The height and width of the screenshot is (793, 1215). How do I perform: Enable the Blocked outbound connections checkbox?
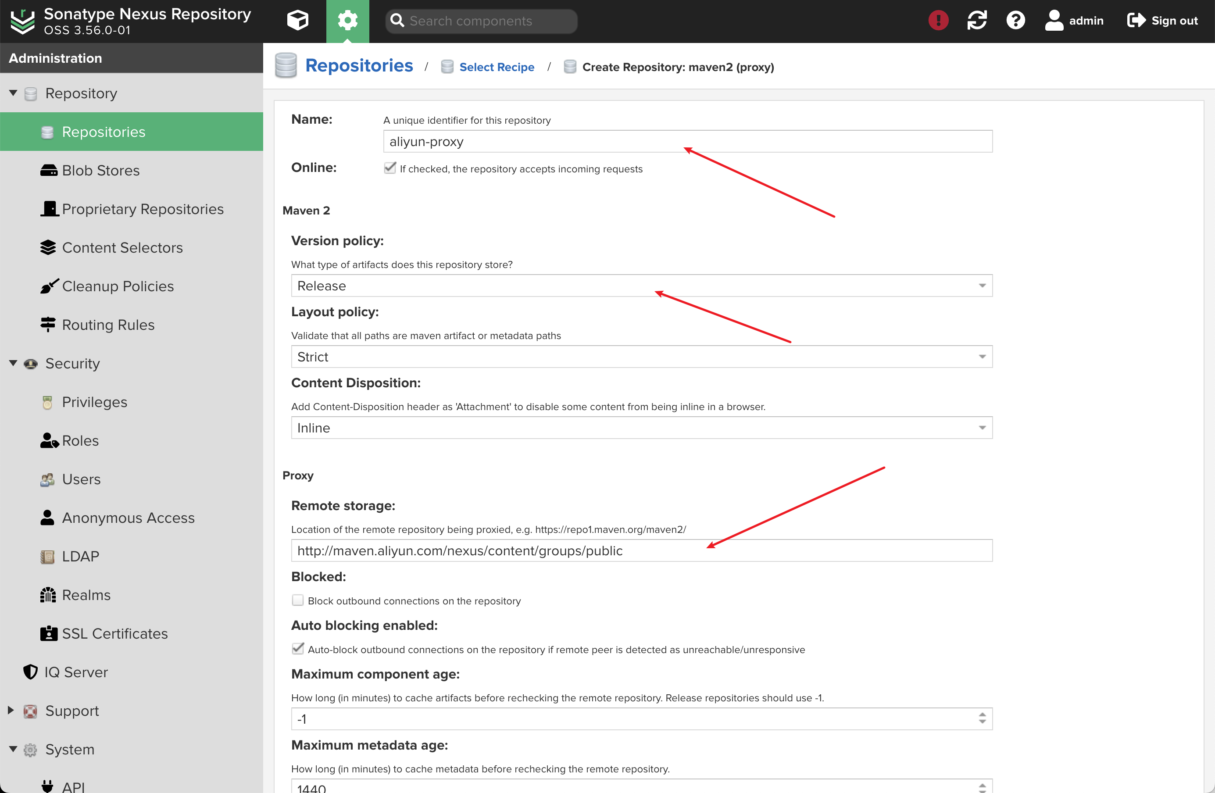[298, 600]
